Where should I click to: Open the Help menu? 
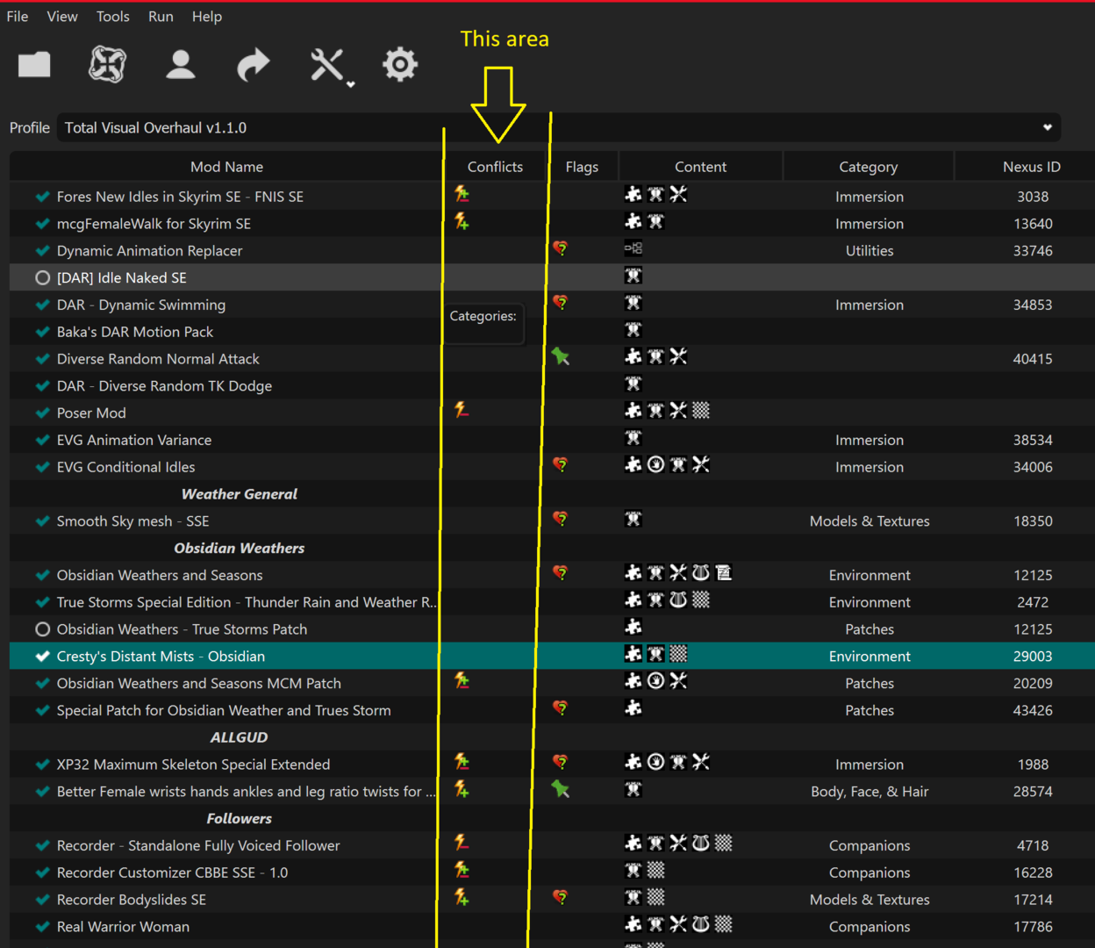point(207,17)
